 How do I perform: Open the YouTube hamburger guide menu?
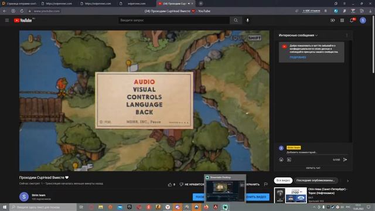coord(7,21)
